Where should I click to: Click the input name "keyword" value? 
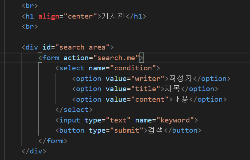pyautogui.click(x=175, y=120)
